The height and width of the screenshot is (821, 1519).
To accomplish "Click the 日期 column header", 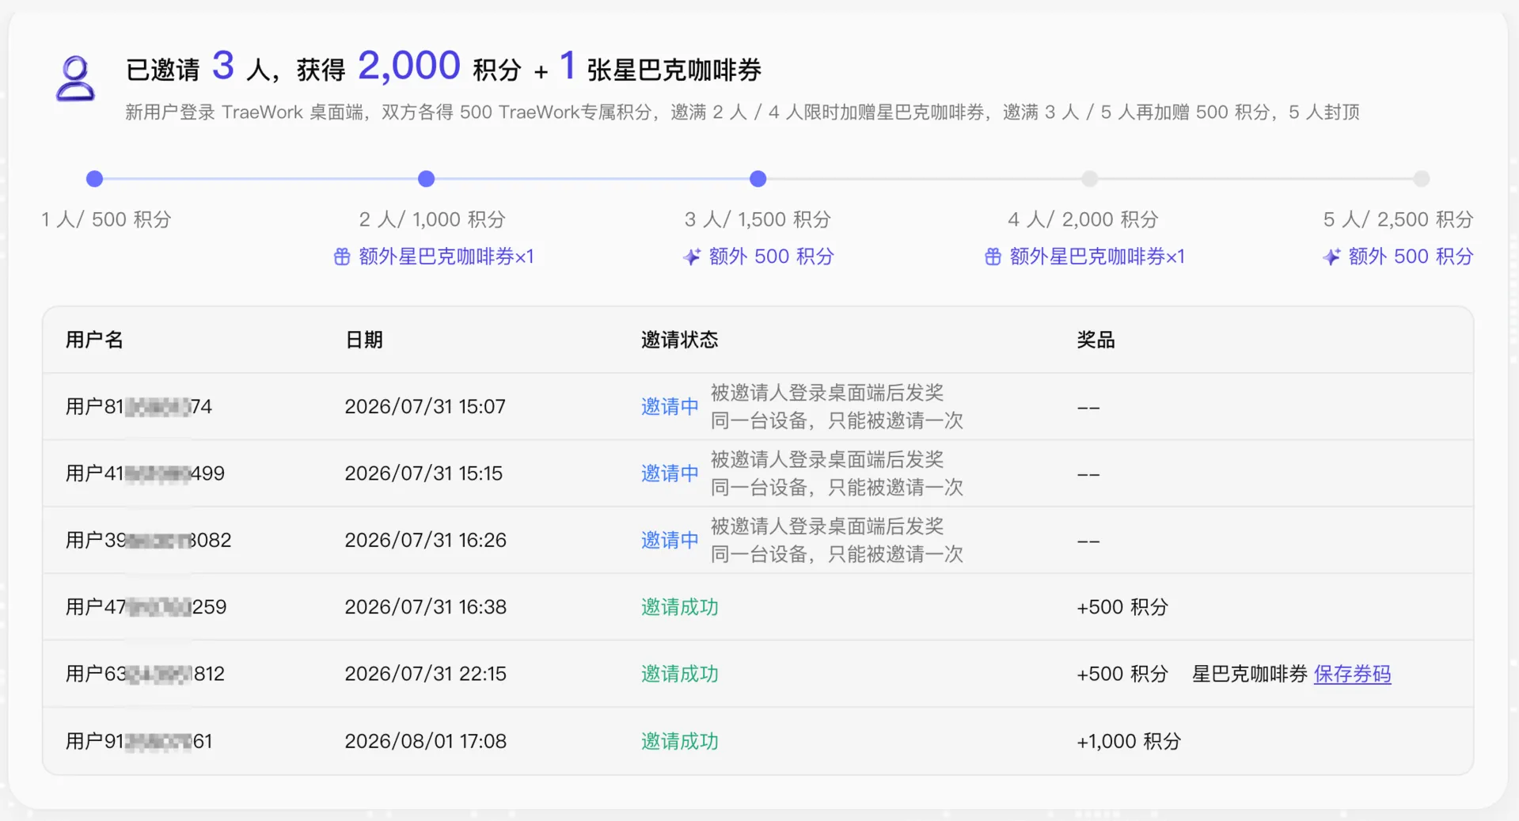I will (x=364, y=340).
